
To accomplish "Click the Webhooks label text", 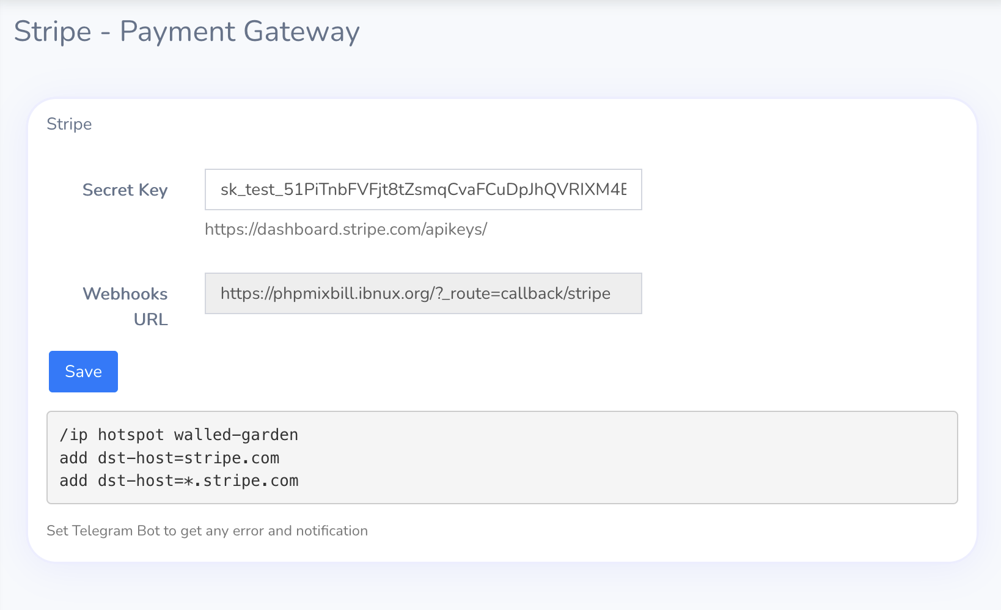I will tap(125, 294).
